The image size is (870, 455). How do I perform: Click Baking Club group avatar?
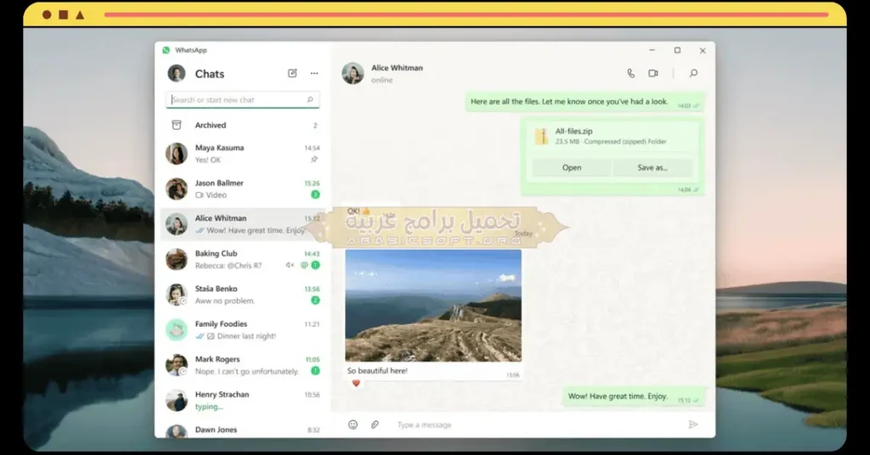pos(177,260)
